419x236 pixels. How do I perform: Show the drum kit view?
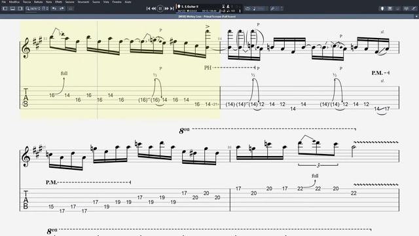pyautogui.click(x=397, y=9)
